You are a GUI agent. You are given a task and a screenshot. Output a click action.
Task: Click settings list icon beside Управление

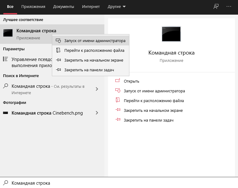point(5,59)
